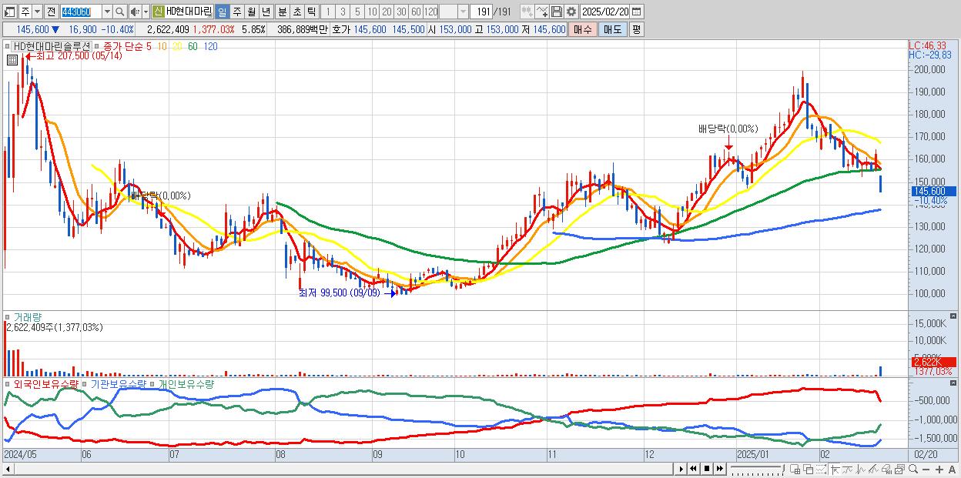Click the grid icon at chart corner

(12, 59)
